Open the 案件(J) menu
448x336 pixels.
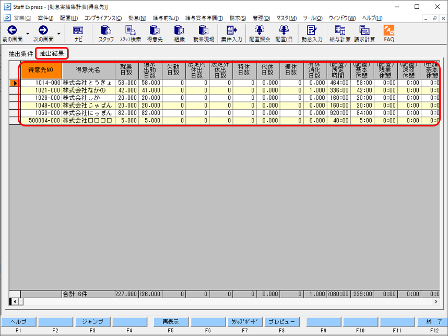pos(45,18)
